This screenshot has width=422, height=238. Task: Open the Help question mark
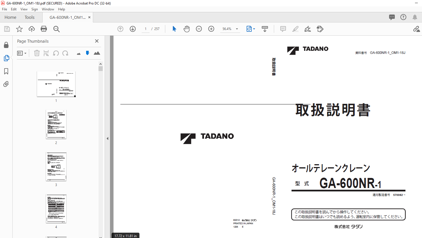(403, 17)
